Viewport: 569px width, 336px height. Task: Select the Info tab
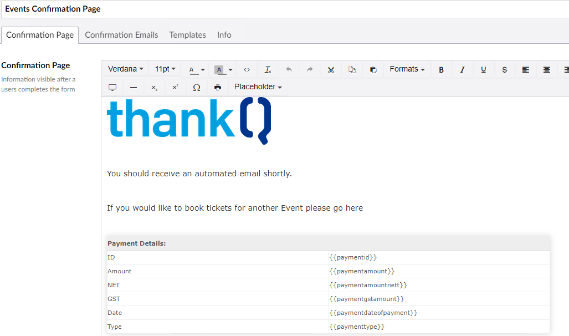[224, 35]
